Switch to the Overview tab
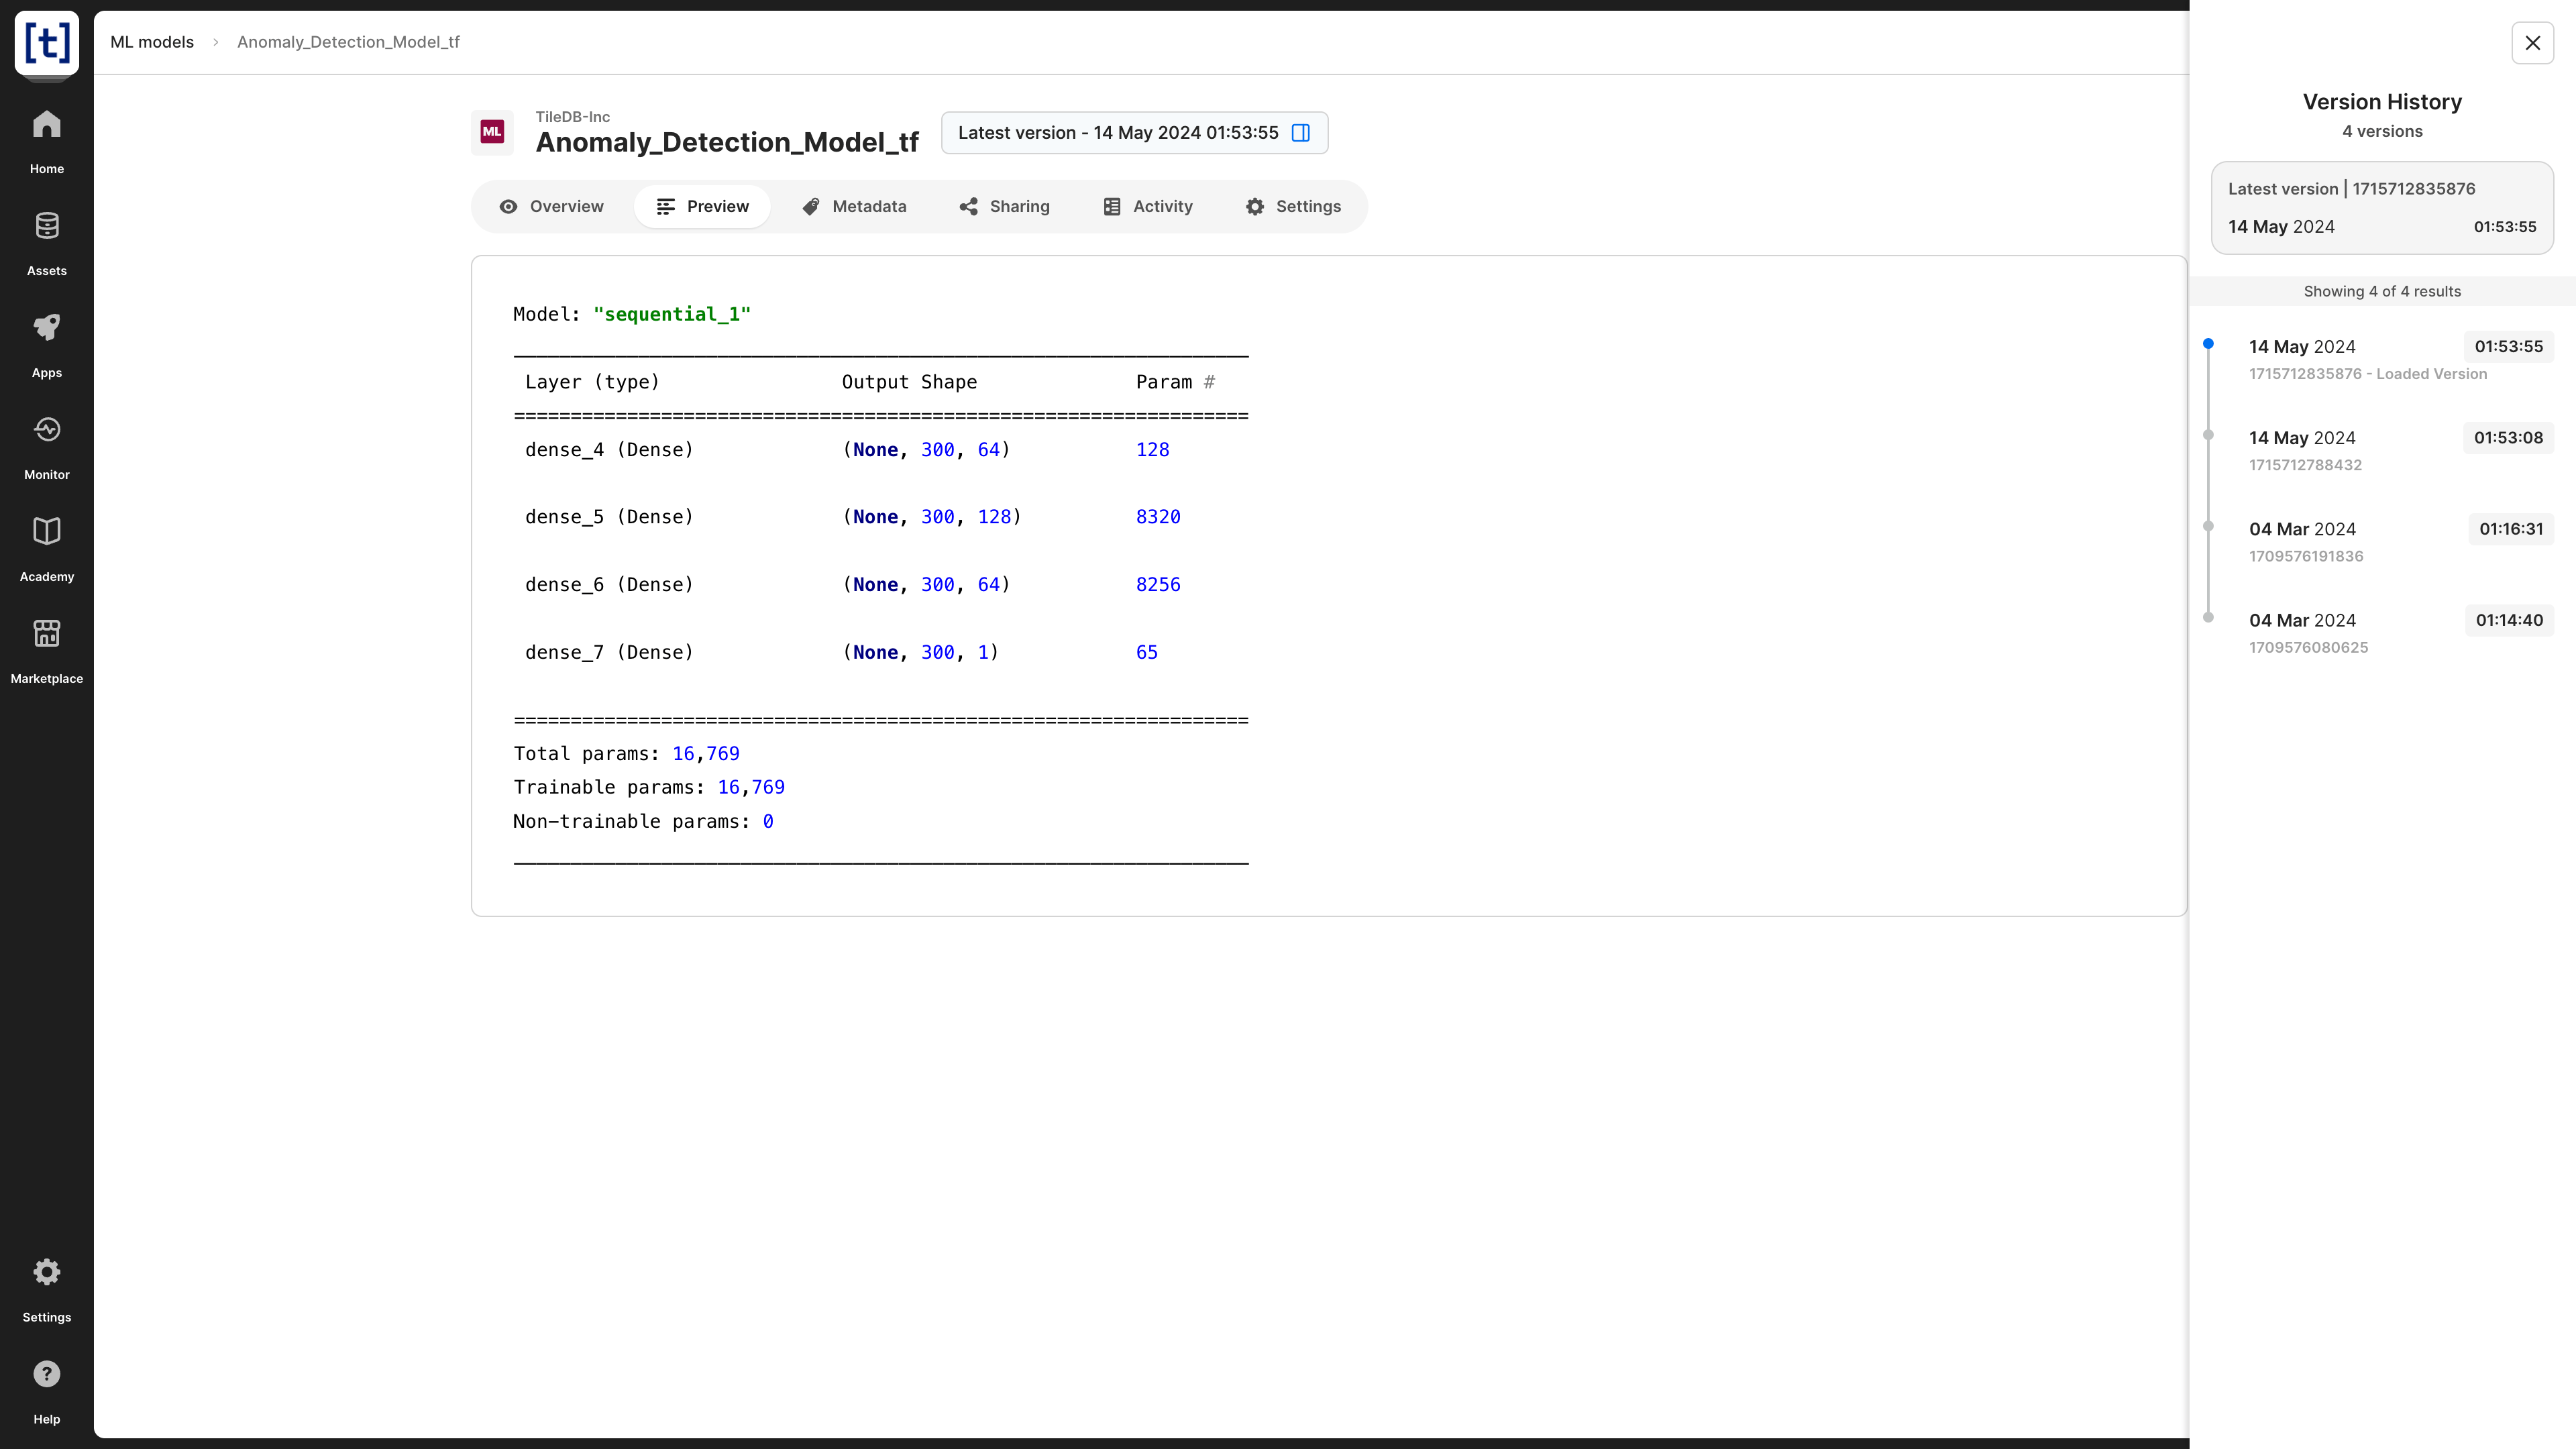The image size is (2576, 1449). (551, 207)
